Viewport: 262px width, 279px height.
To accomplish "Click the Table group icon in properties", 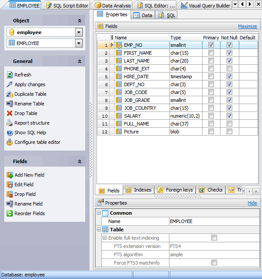I will click(105, 230).
